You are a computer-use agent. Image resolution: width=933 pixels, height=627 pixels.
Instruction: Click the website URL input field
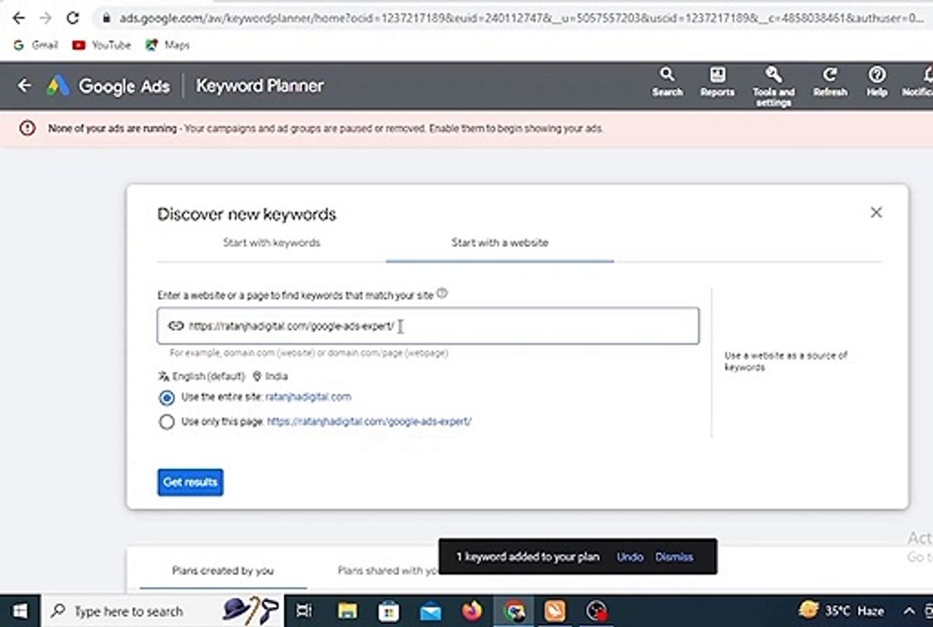coord(428,326)
